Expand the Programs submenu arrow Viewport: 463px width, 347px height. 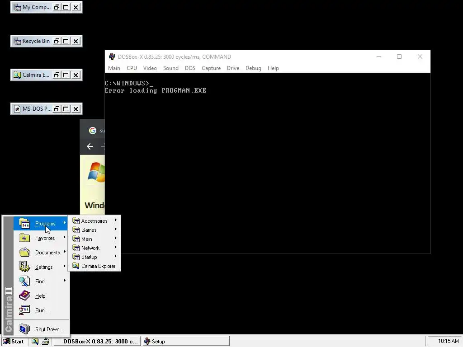click(64, 223)
